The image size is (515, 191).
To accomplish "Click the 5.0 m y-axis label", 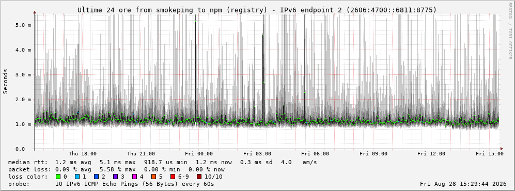I will click(x=23, y=25).
